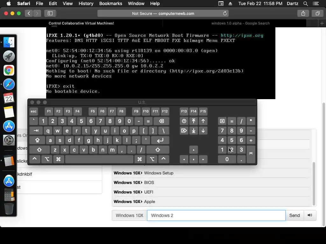Image resolution: width=326 pixels, height=244 pixels.
Task: Click the eject icon in the menu bar
Action: tap(230, 3)
